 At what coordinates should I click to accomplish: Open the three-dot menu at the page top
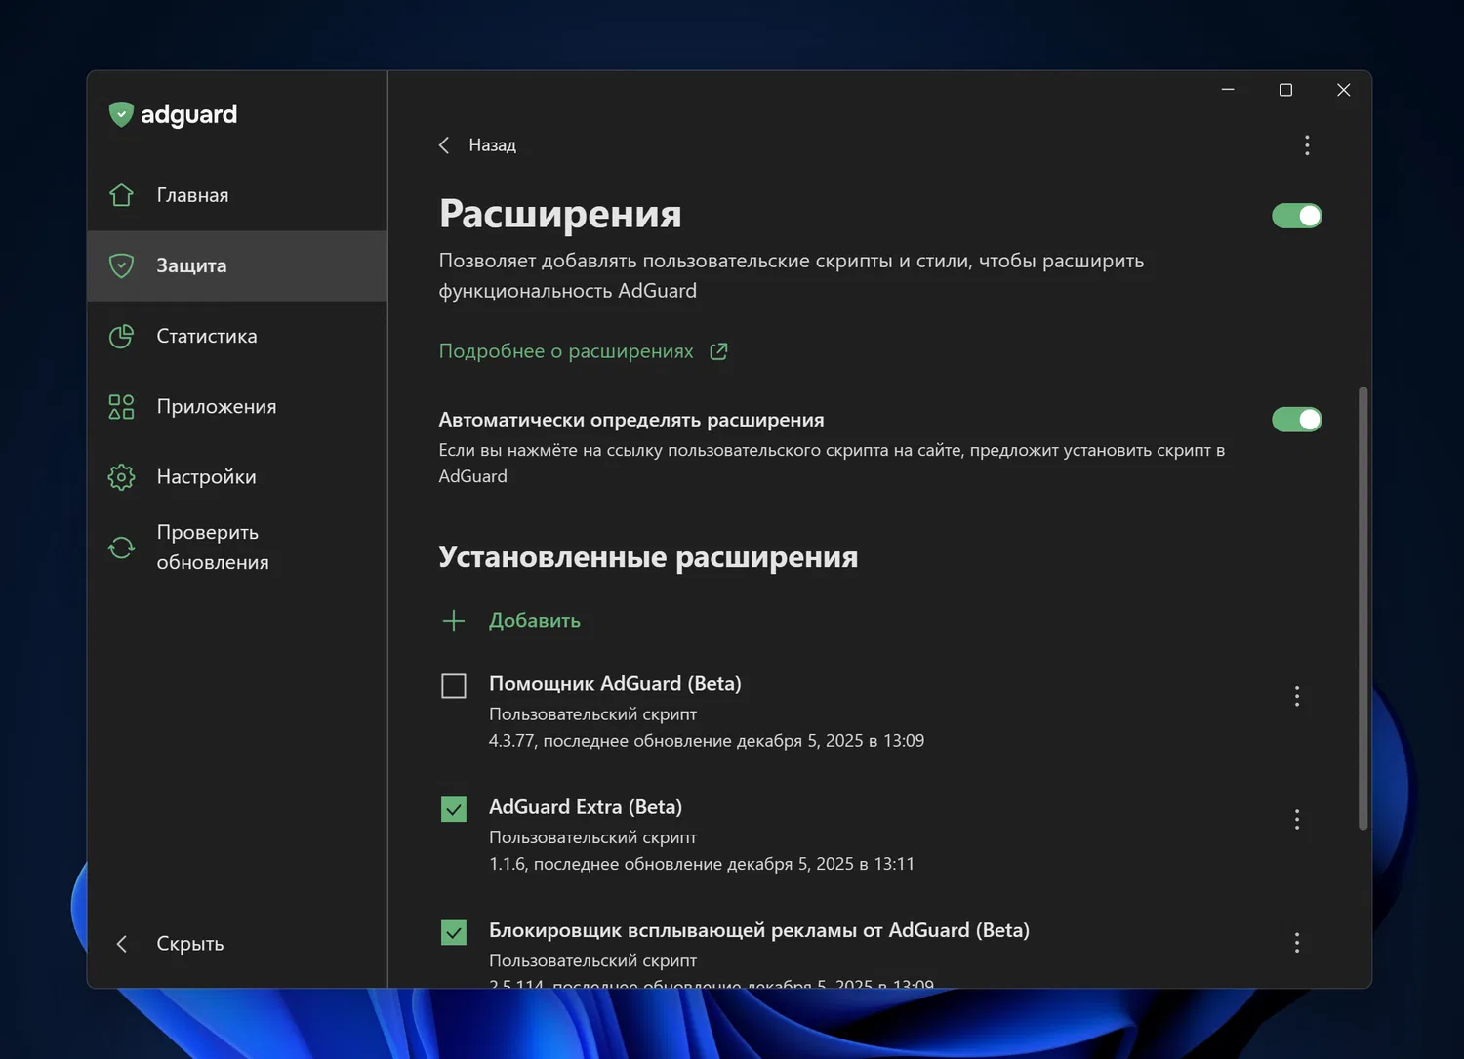click(x=1307, y=145)
